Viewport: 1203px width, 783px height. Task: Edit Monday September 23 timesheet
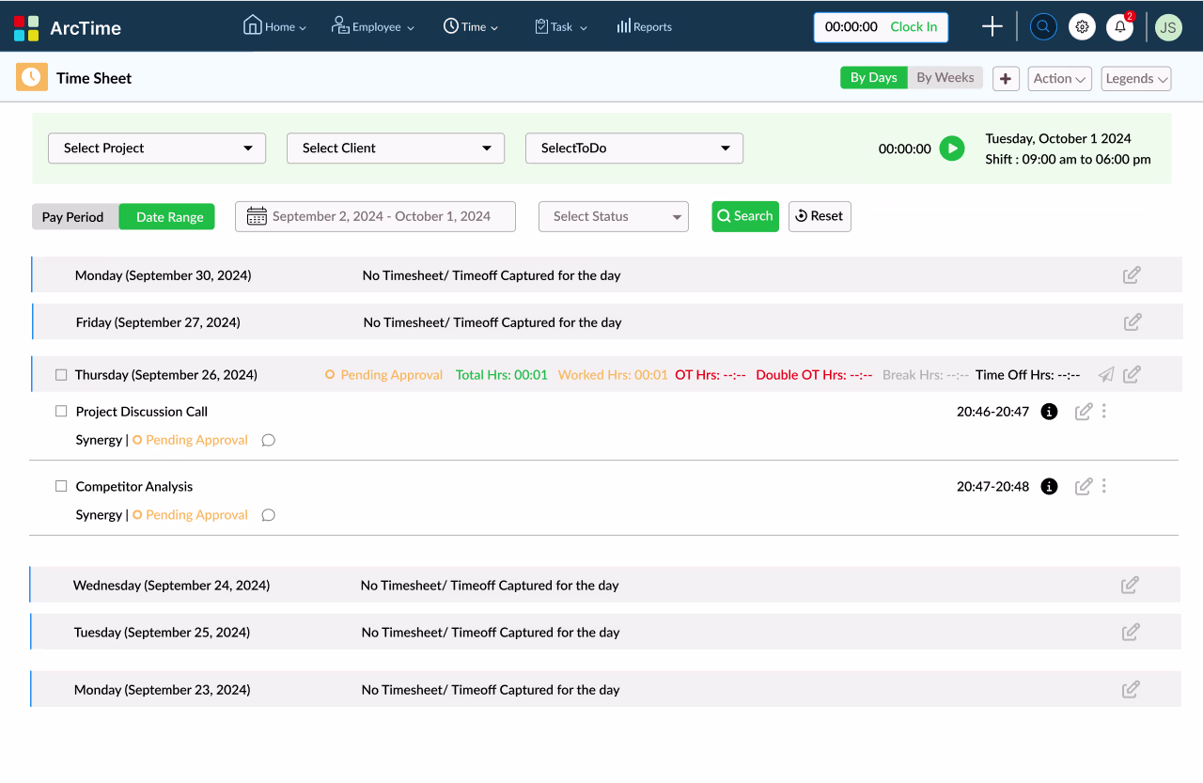1131,689
